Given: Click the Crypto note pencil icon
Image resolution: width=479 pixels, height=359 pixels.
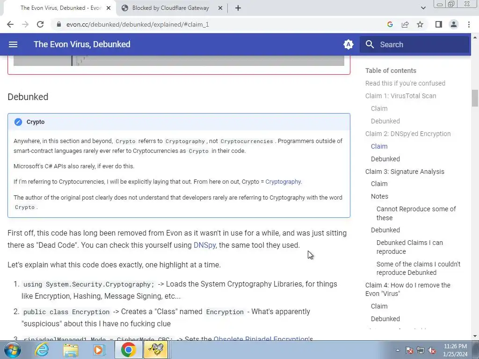Looking at the screenshot, I should [x=18, y=122].
